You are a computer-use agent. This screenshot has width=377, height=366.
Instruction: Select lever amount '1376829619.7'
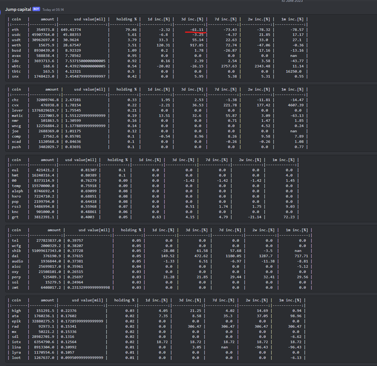(45, 111)
